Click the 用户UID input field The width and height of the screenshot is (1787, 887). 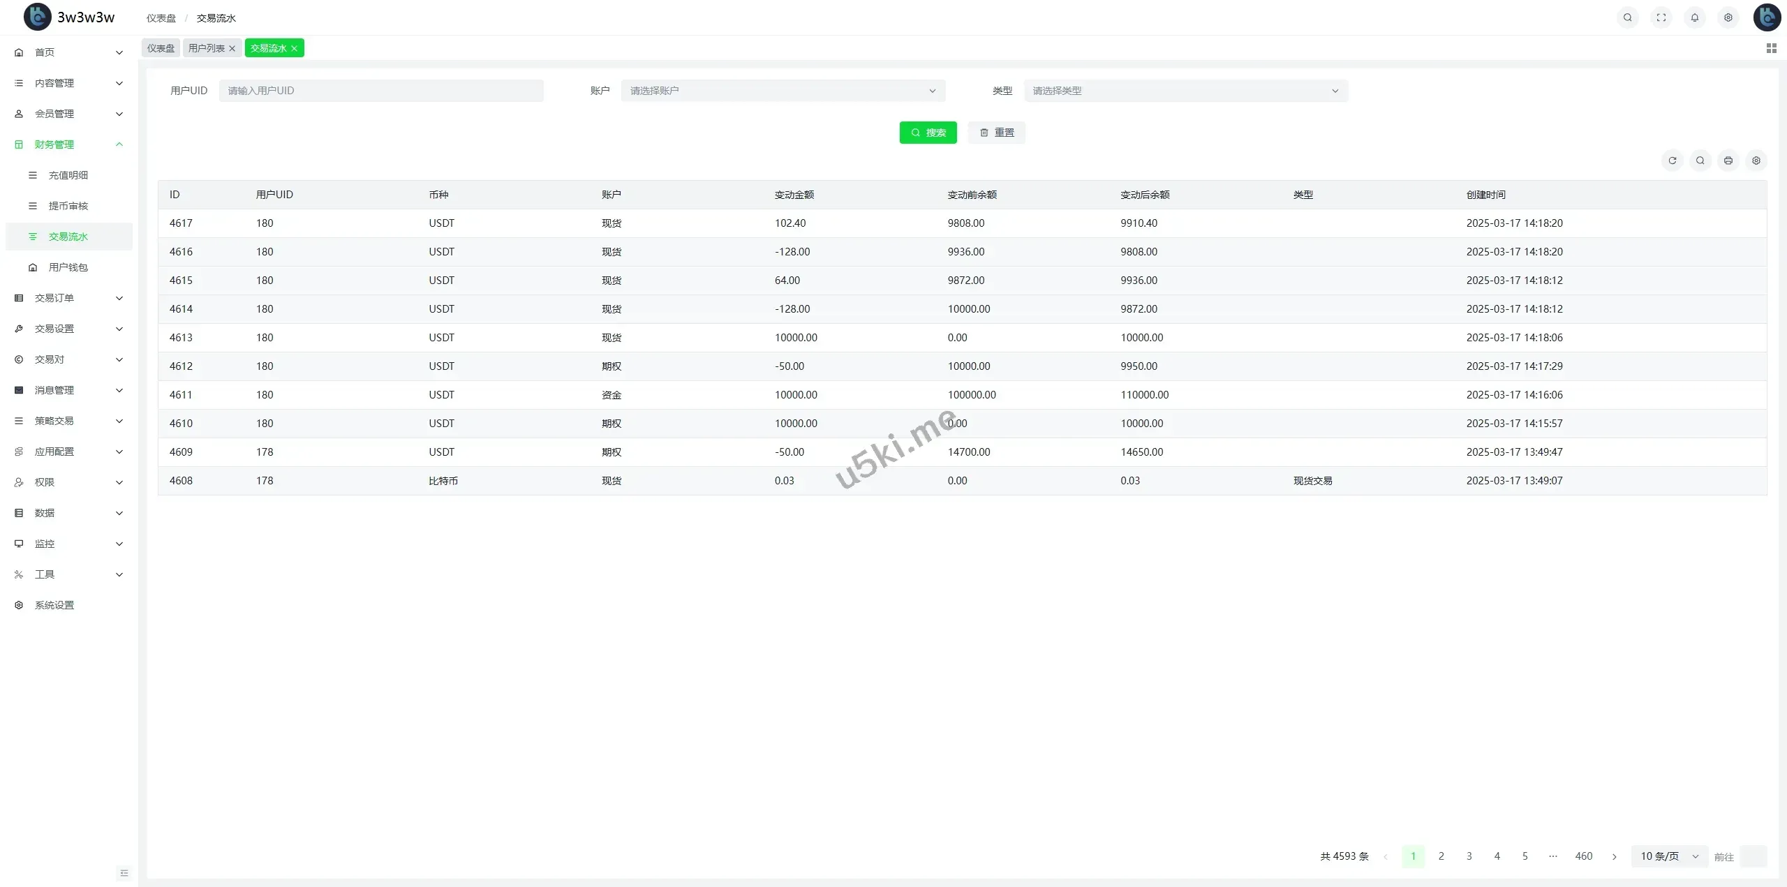click(380, 91)
